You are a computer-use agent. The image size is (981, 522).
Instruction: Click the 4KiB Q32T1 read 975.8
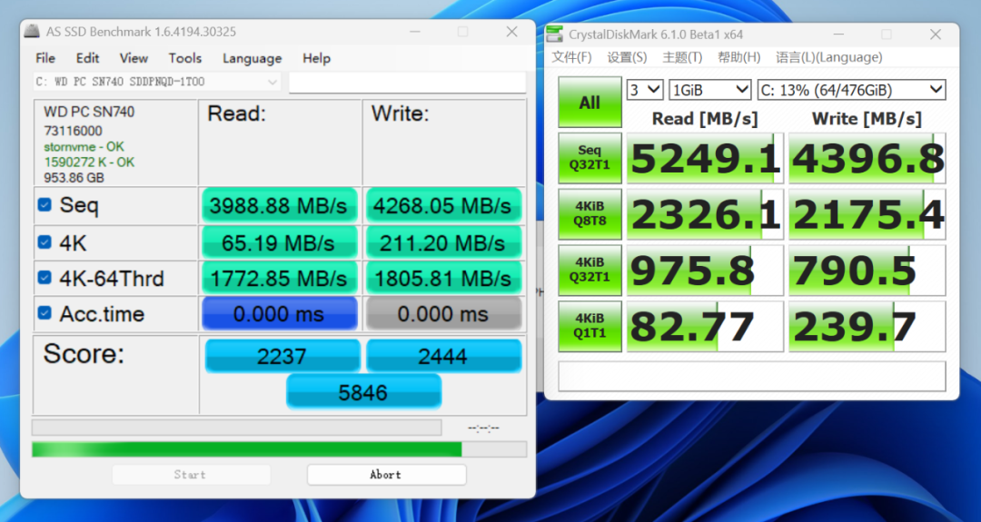[x=705, y=271]
